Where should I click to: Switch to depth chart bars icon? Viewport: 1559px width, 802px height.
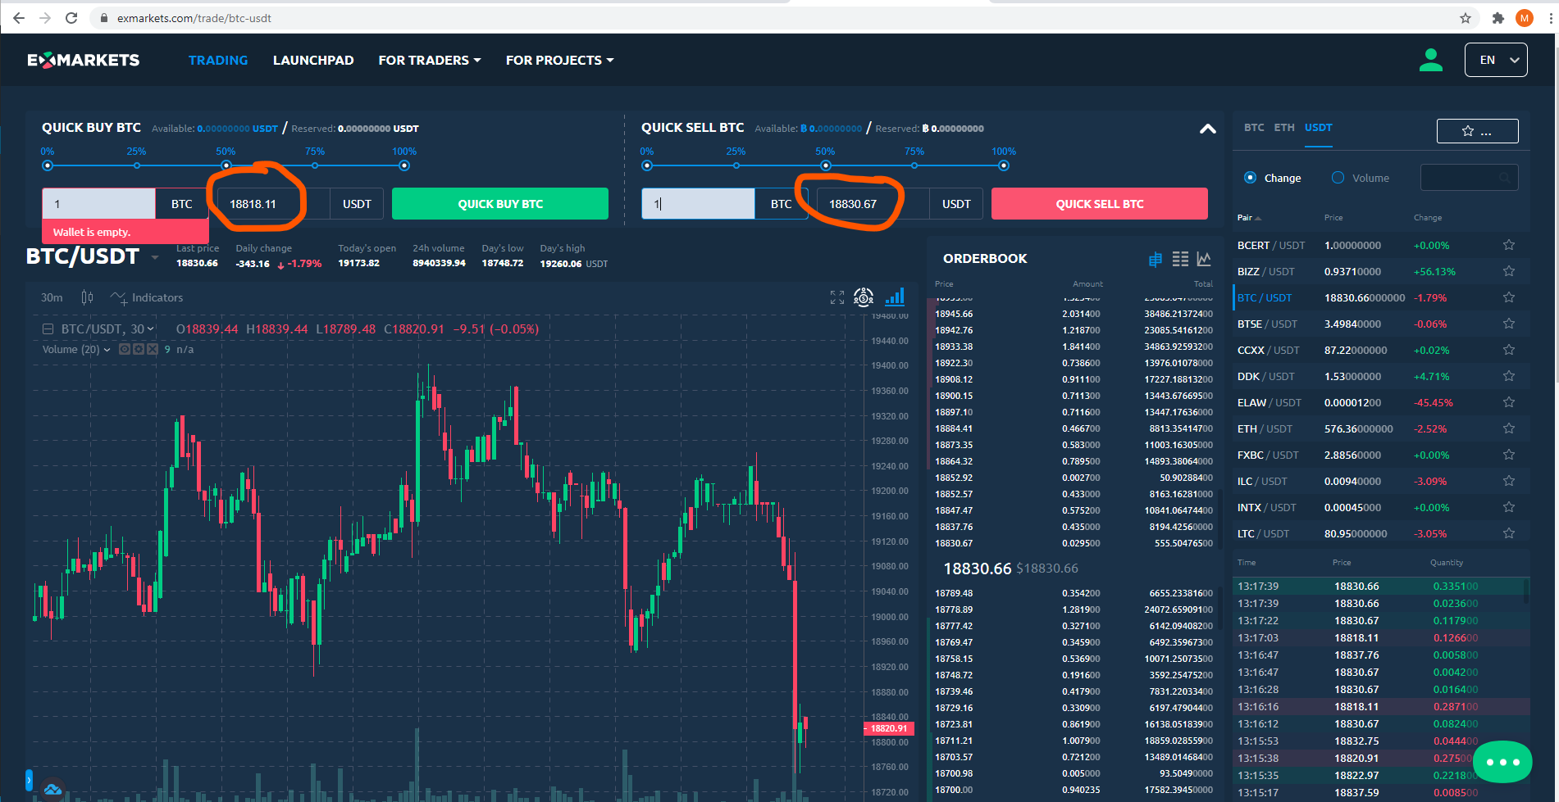click(x=895, y=297)
